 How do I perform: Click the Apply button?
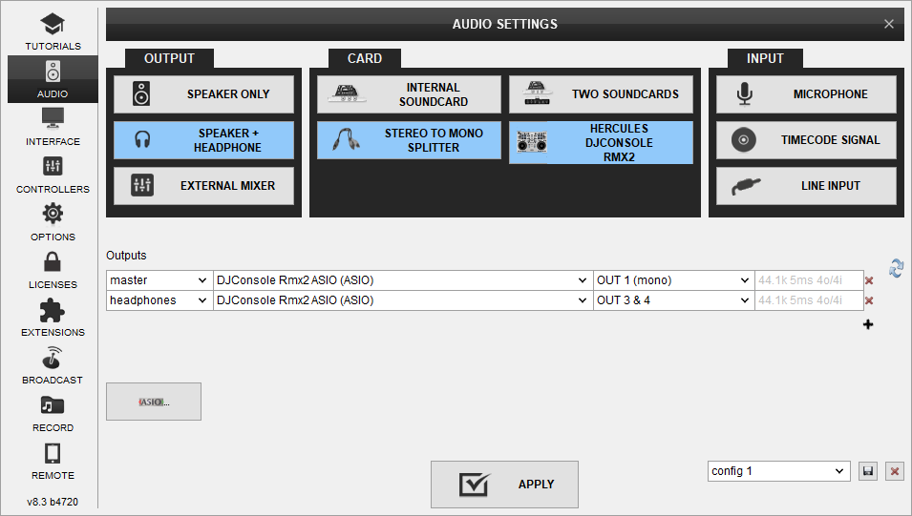pyautogui.click(x=504, y=484)
